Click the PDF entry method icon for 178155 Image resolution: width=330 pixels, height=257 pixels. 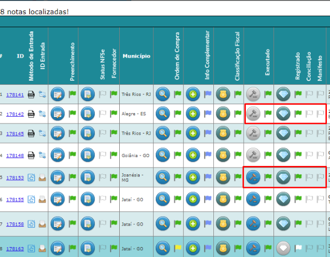(x=31, y=199)
